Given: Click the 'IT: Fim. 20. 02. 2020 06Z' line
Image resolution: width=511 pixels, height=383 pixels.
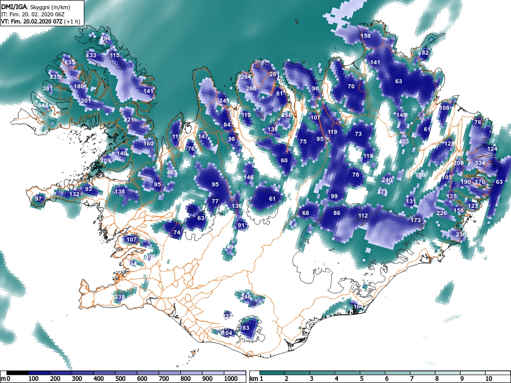Looking at the screenshot, I should click(x=33, y=15).
